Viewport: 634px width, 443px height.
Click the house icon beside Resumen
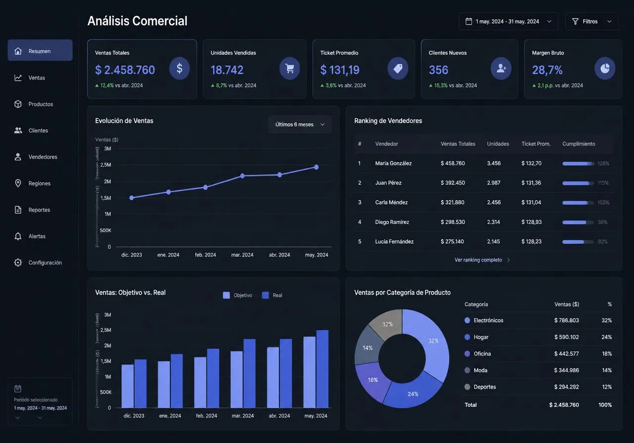[18, 51]
